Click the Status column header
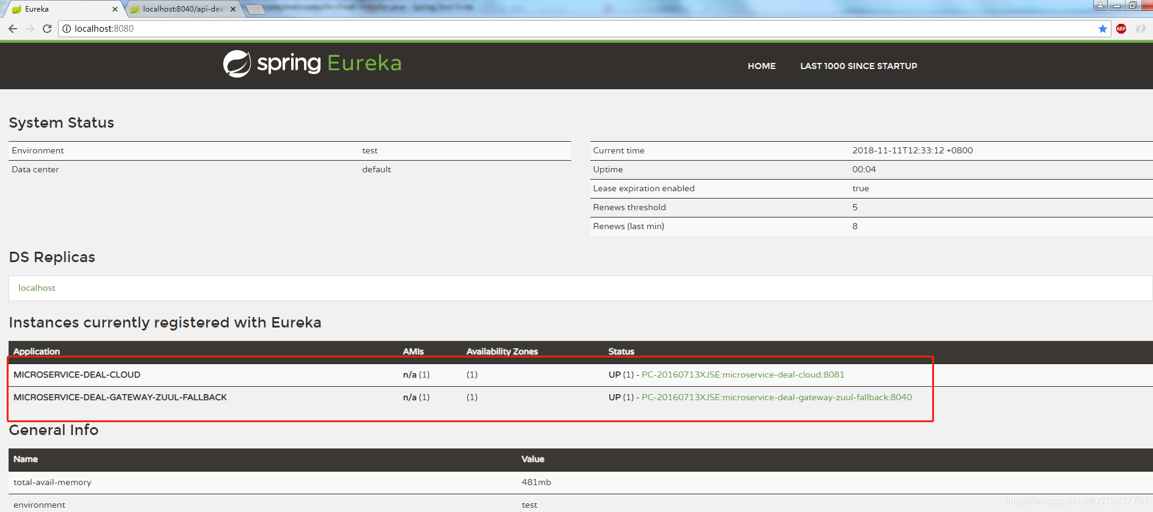This screenshot has height=512, width=1153. [x=621, y=351]
